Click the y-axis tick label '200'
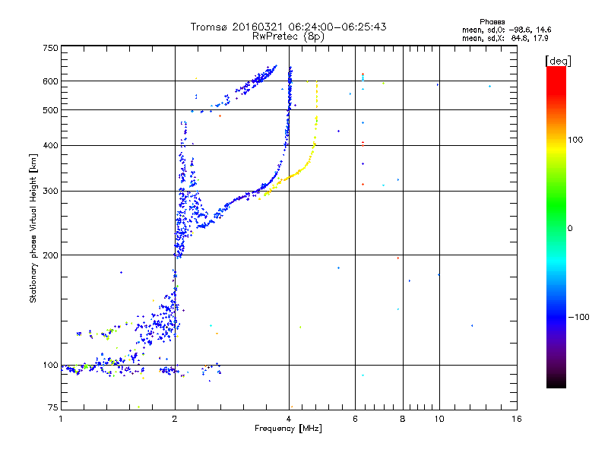 point(50,255)
